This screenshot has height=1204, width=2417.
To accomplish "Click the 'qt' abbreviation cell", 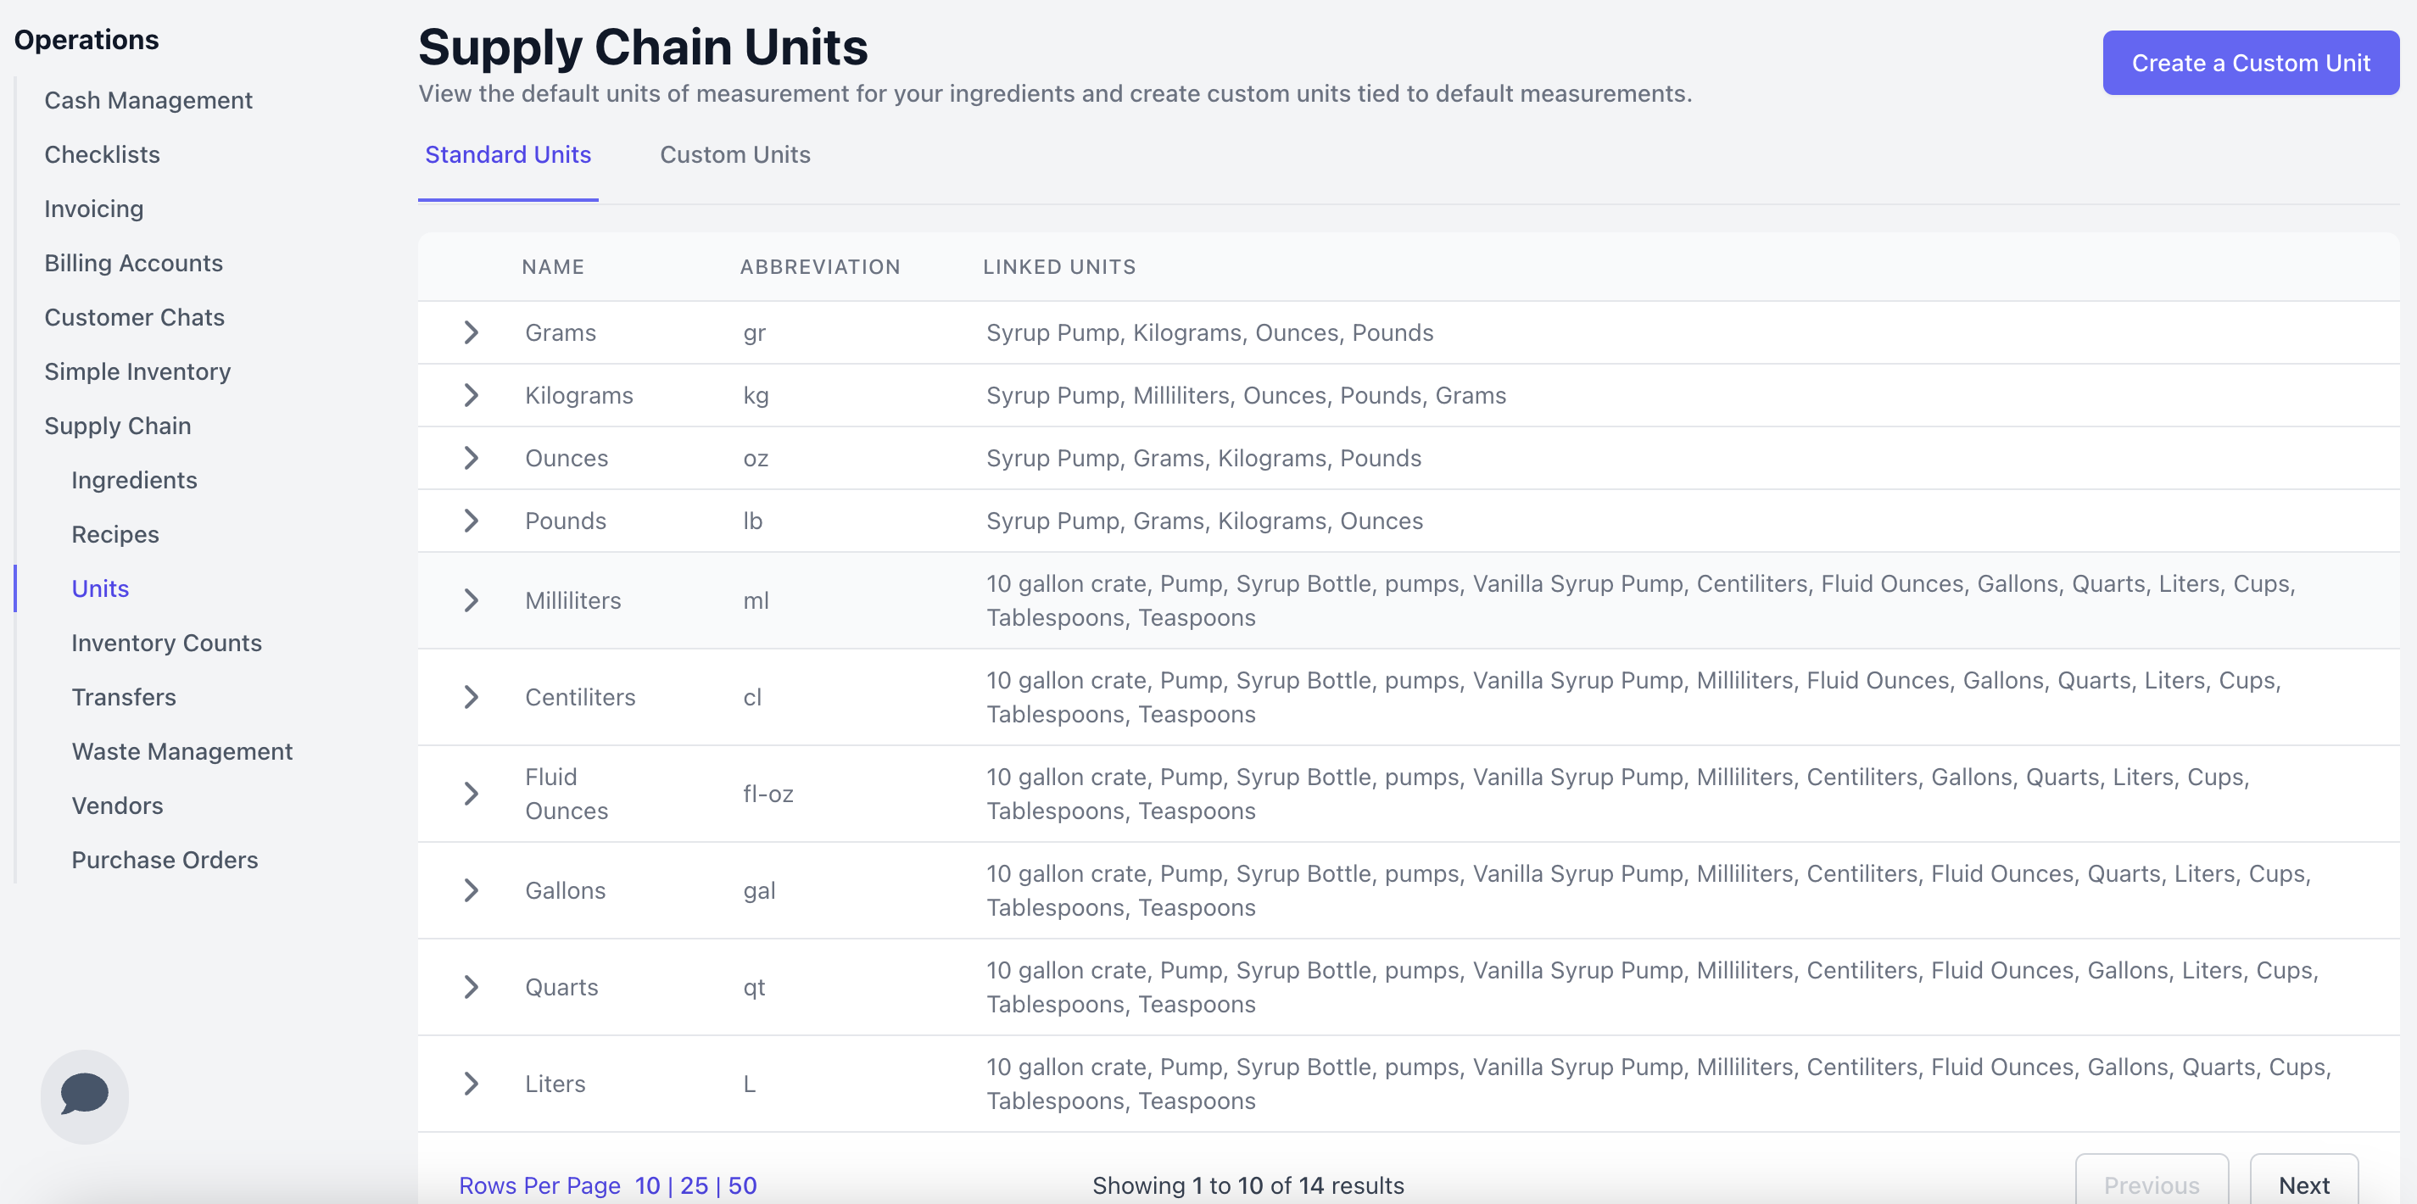I will 755,988.
